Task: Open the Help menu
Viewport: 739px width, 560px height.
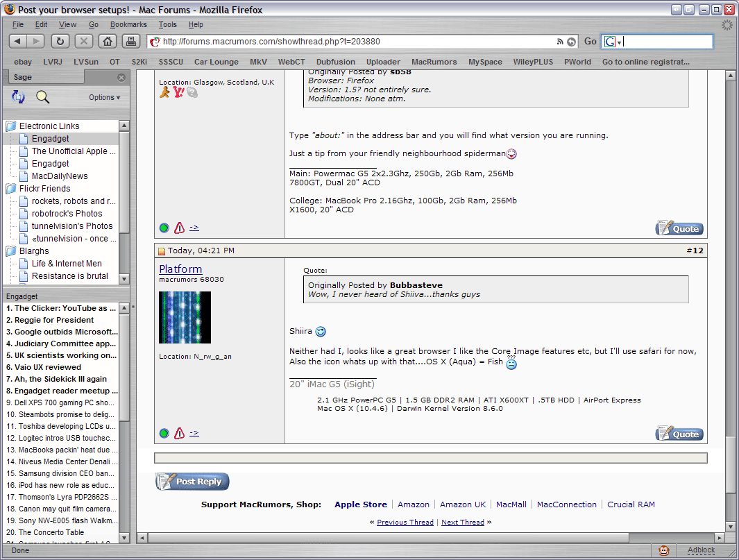Action: [196, 24]
